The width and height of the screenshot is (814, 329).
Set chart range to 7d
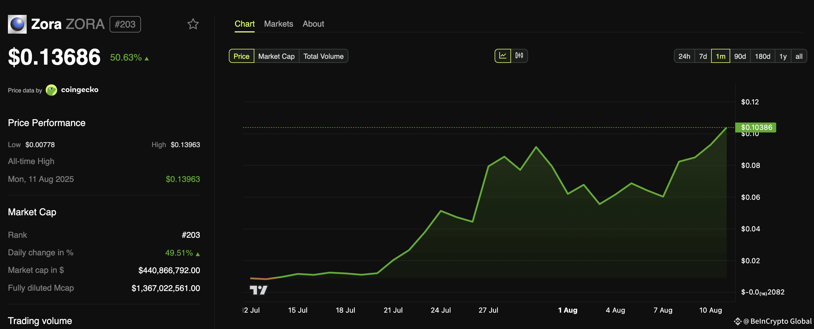[x=703, y=56]
